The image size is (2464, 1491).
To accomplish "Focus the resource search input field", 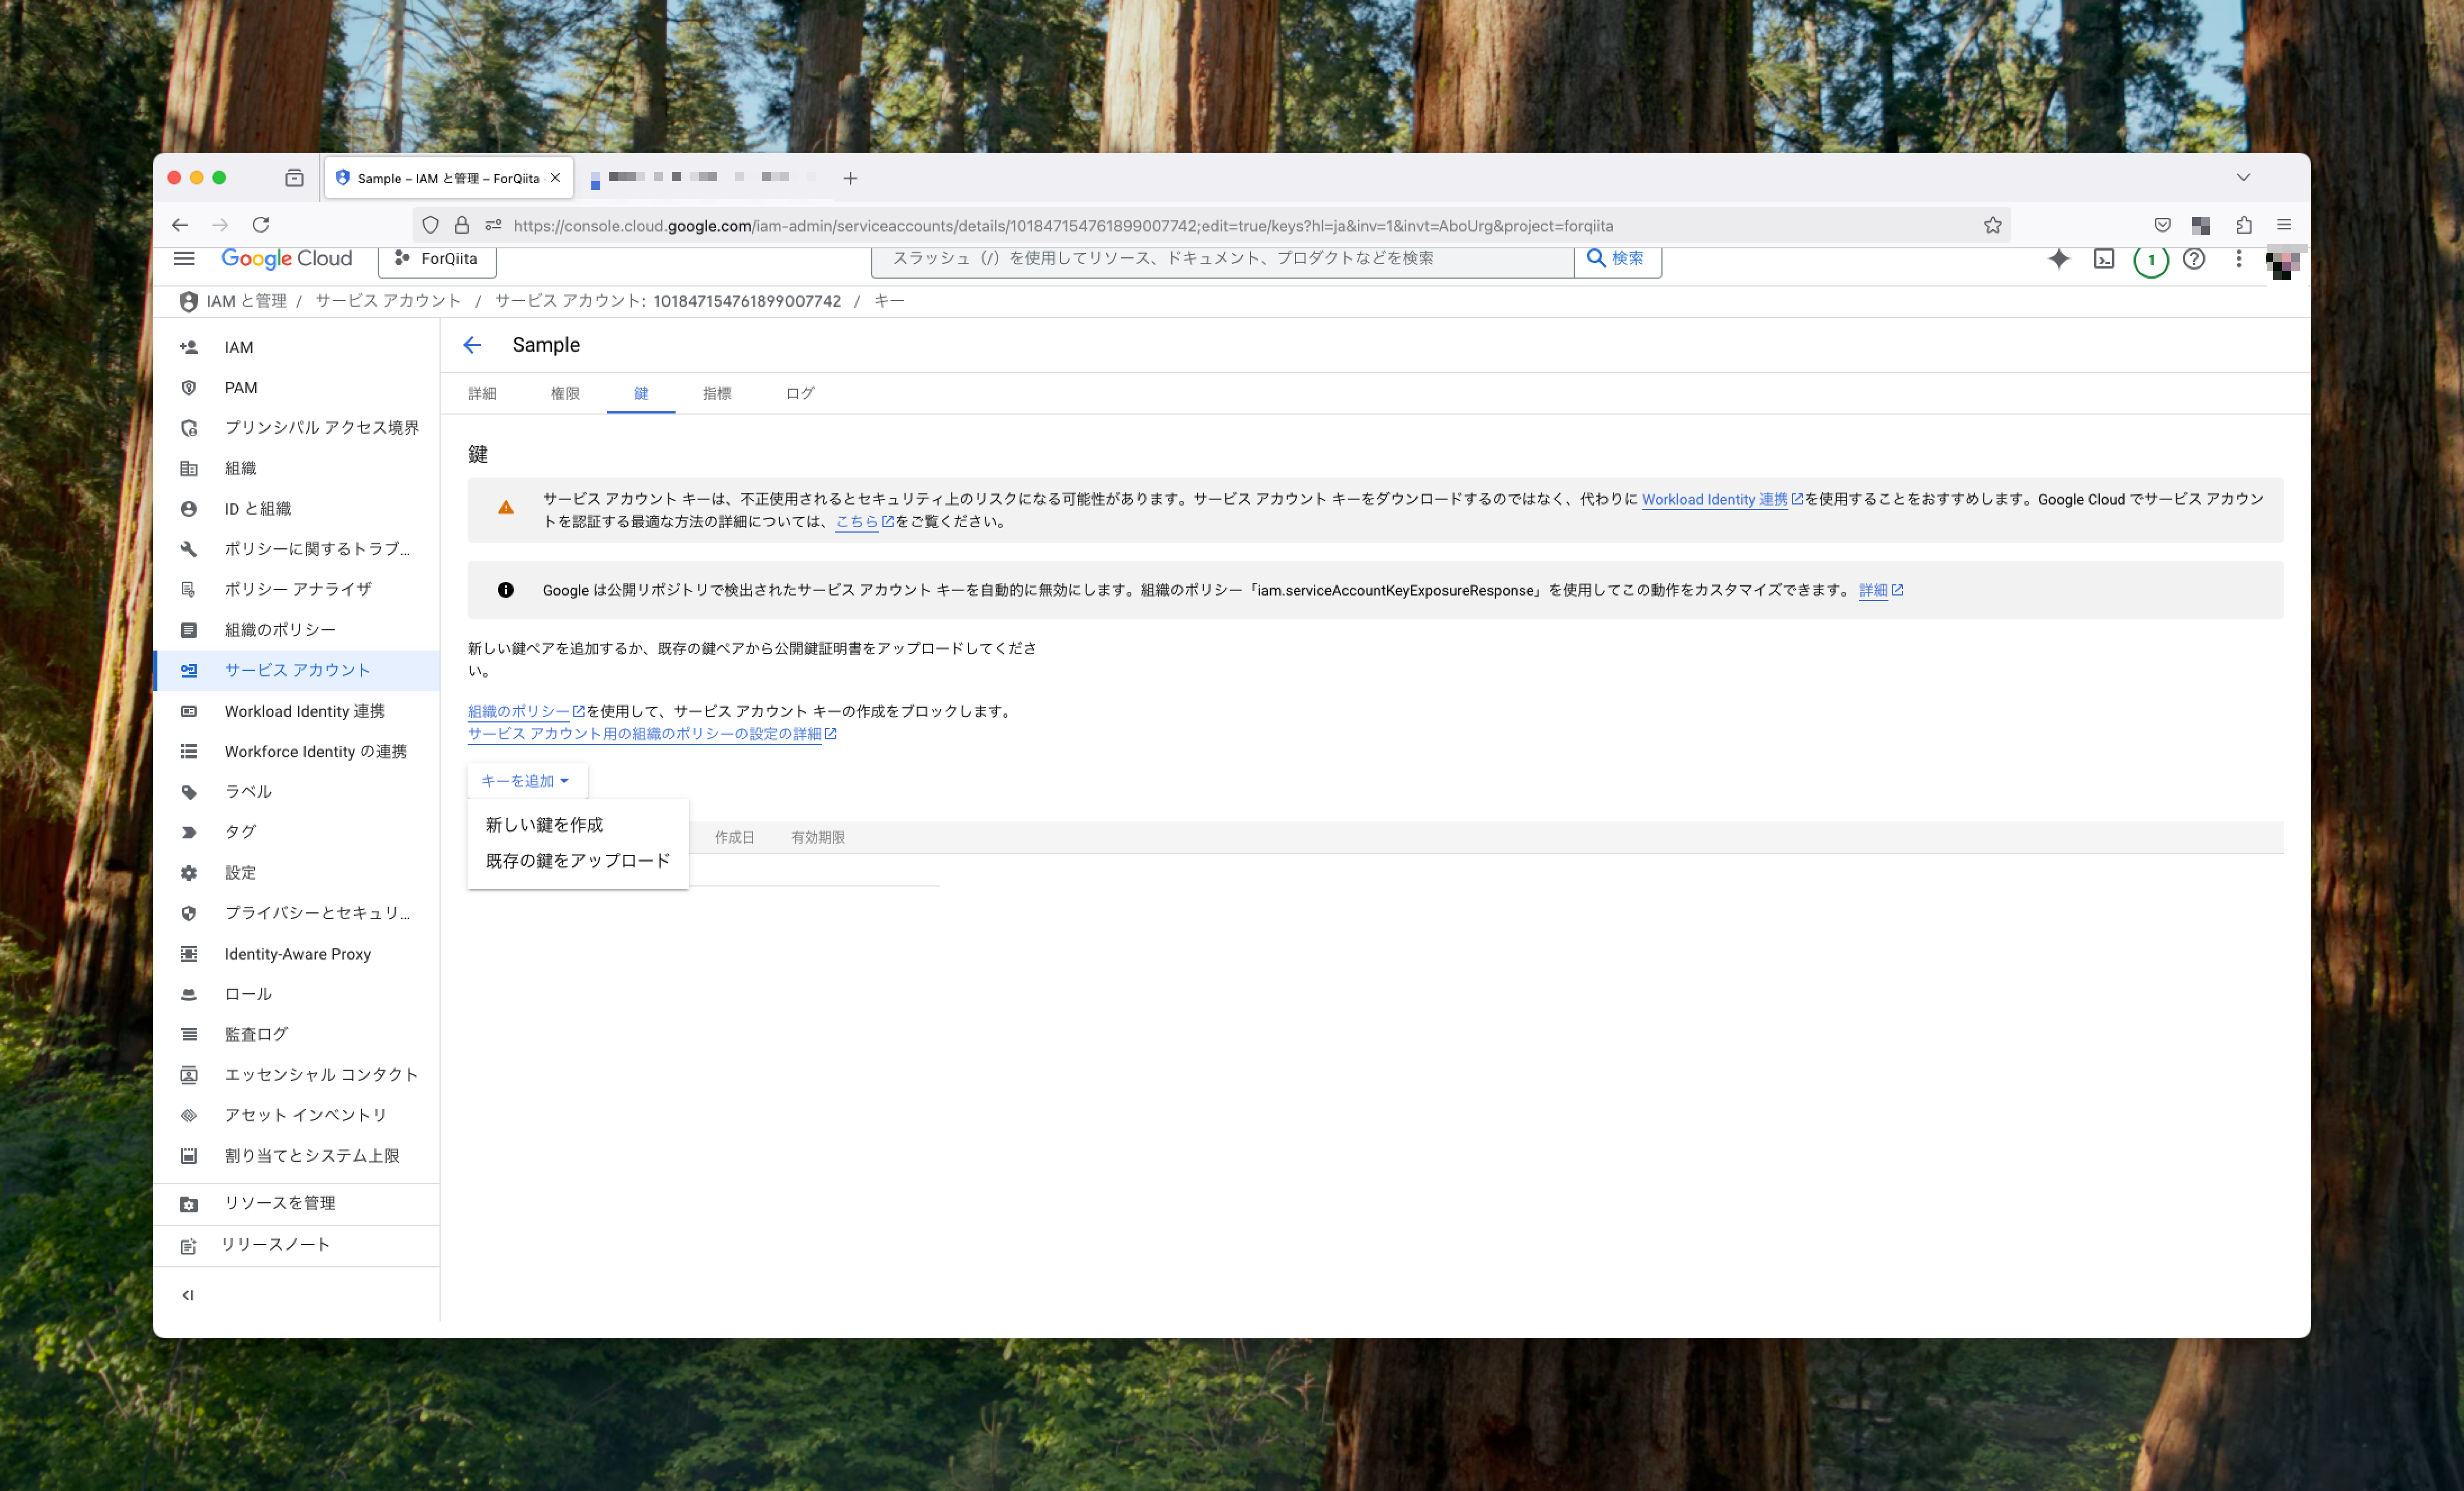I will [x=1220, y=258].
